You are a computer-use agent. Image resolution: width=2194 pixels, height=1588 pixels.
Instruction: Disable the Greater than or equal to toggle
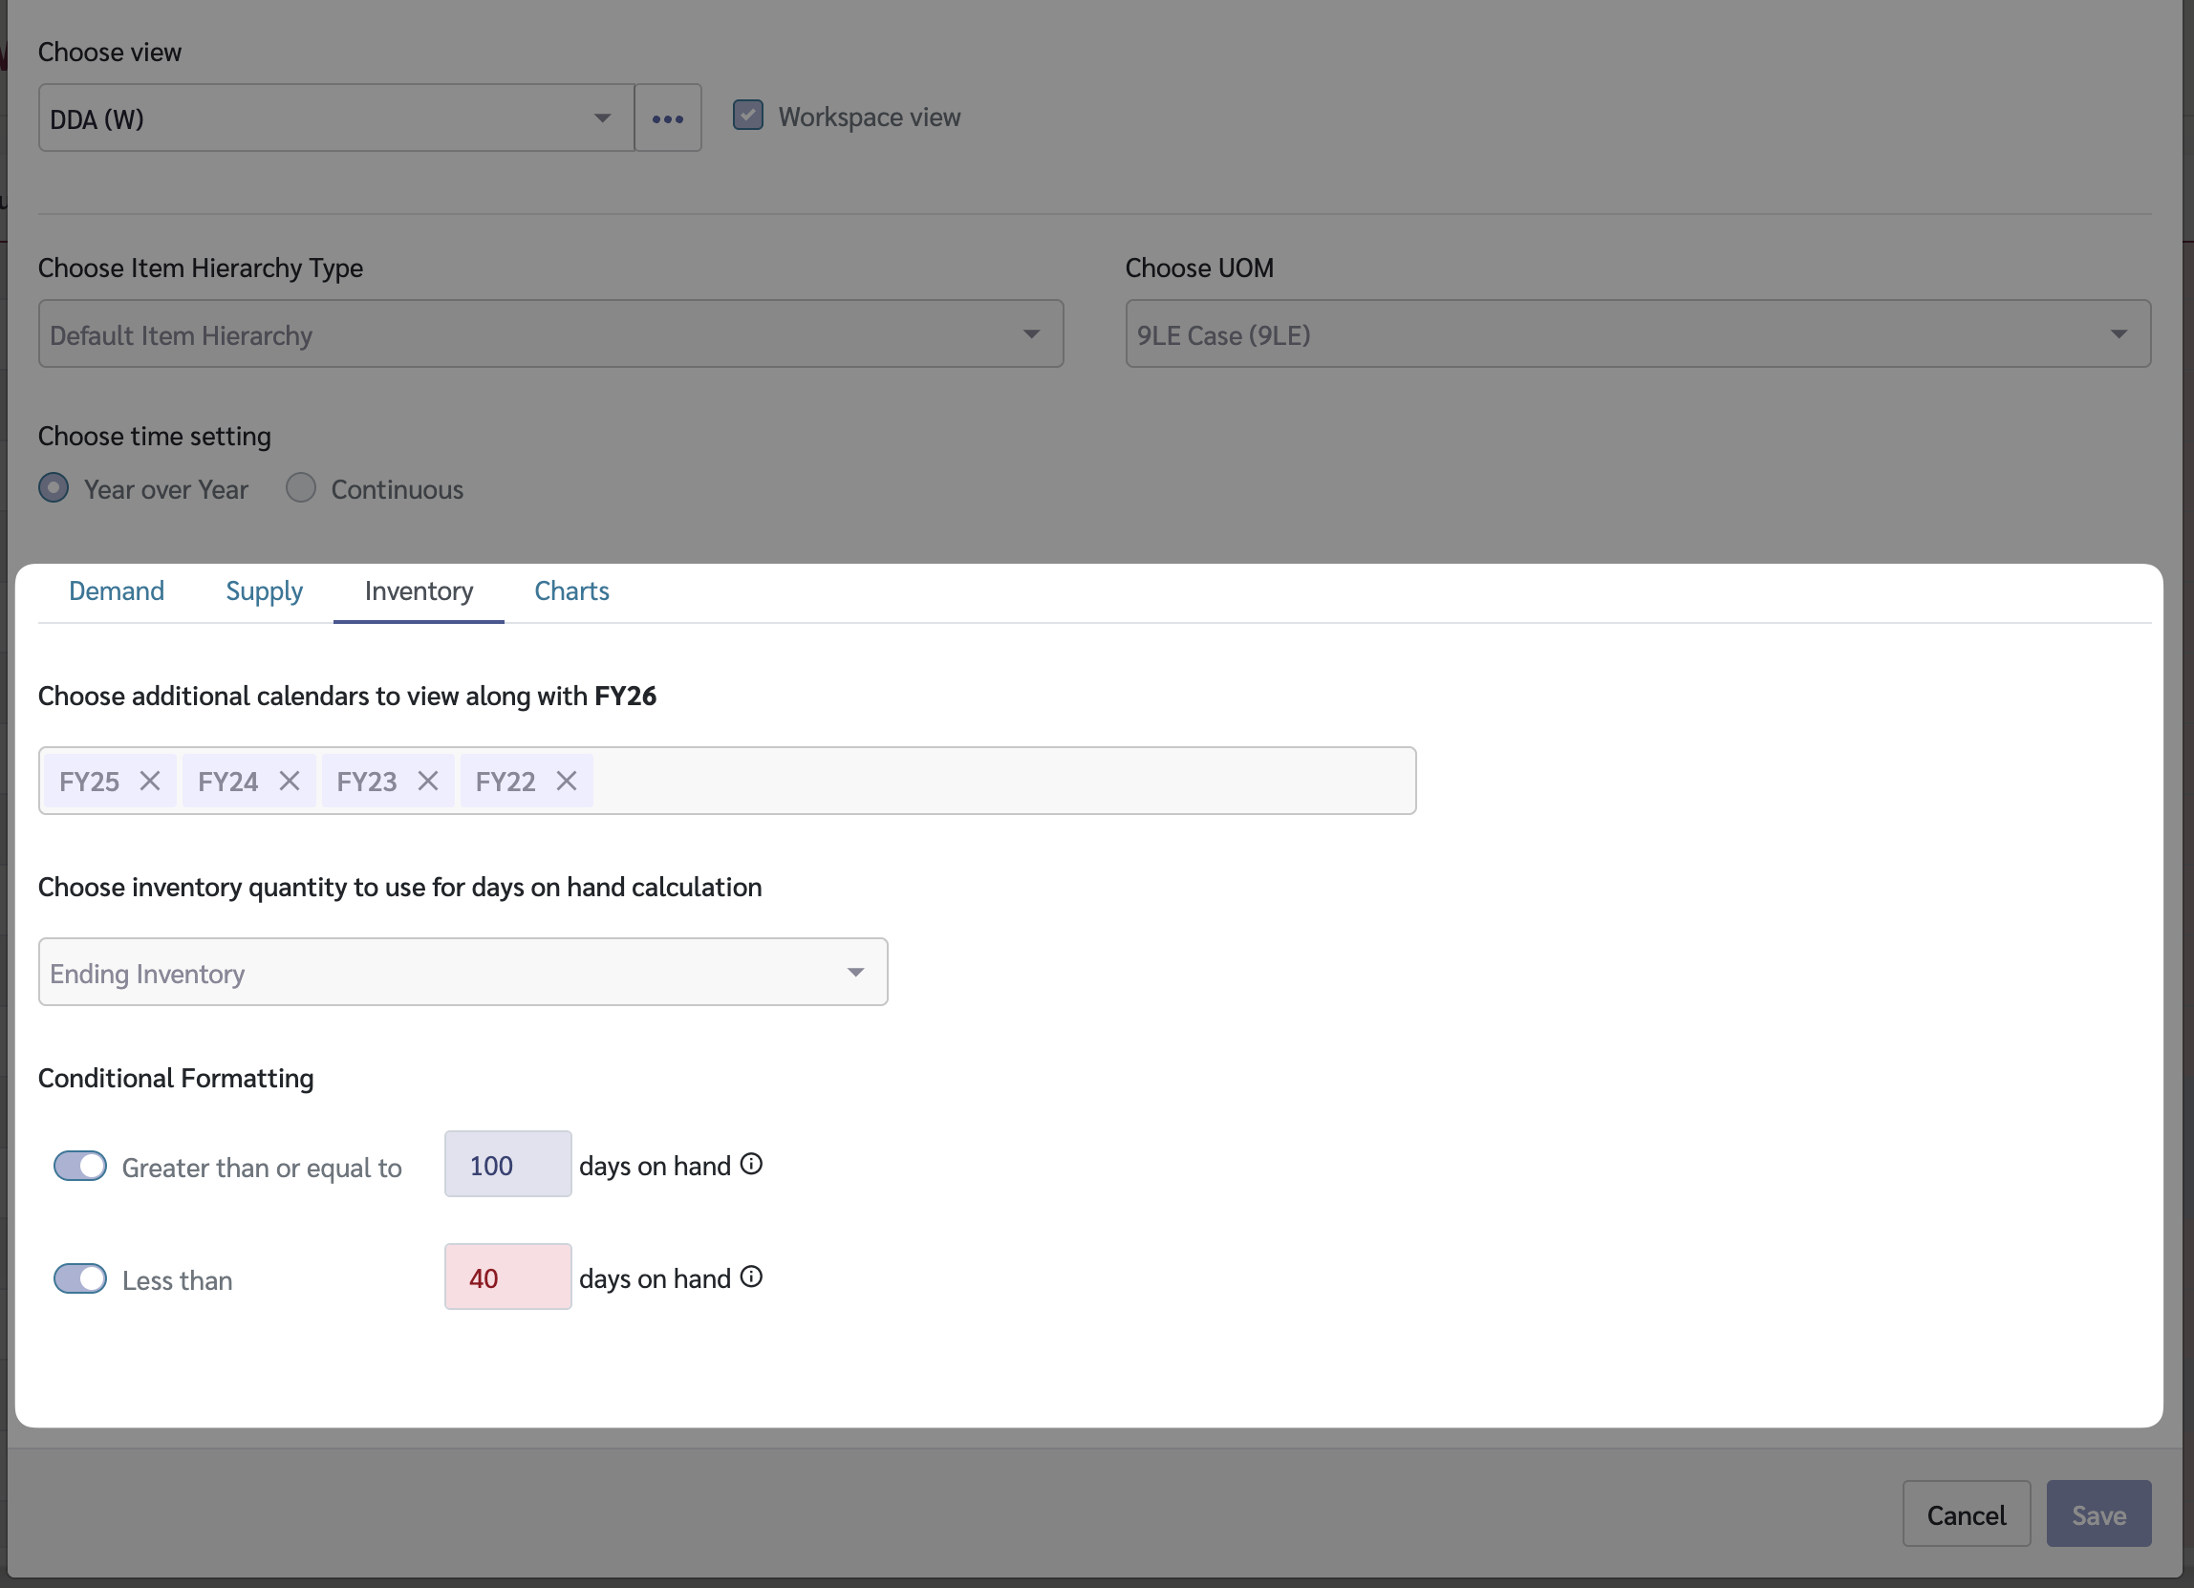[80, 1167]
